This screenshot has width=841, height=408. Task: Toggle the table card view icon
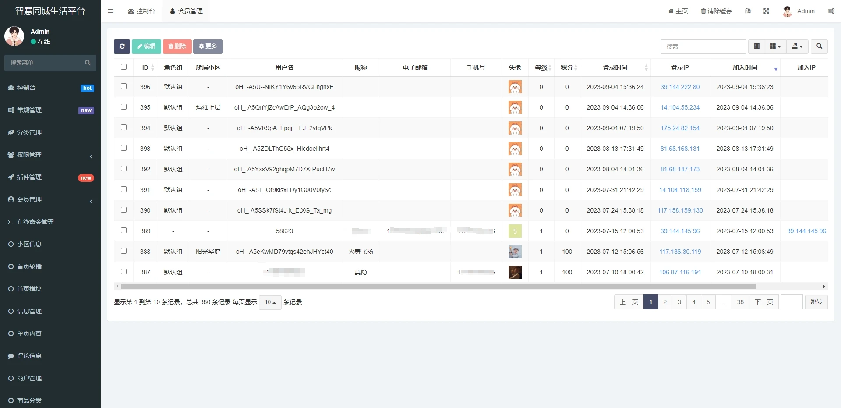pyautogui.click(x=756, y=46)
